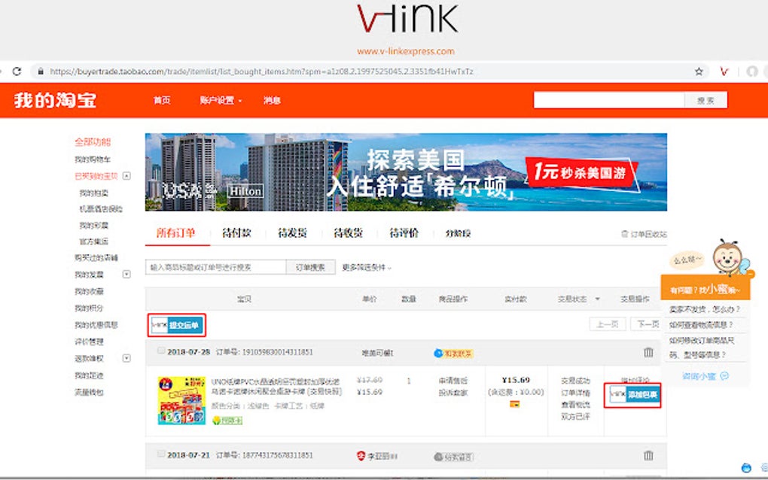Open the 账户设置 dropdown menu
The image size is (768, 480).
coord(218,99)
